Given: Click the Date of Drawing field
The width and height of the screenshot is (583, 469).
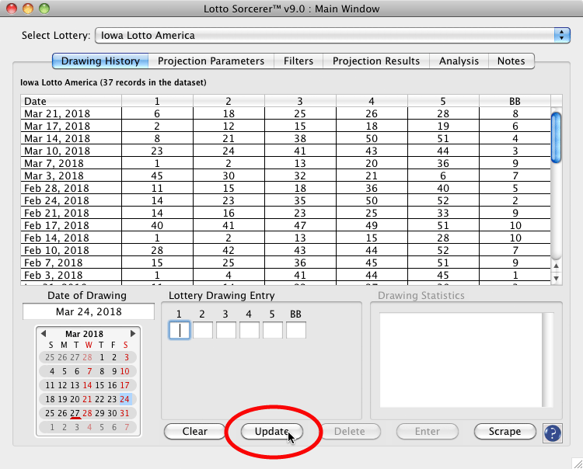Looking at the screenshot, I should point(89,311).
